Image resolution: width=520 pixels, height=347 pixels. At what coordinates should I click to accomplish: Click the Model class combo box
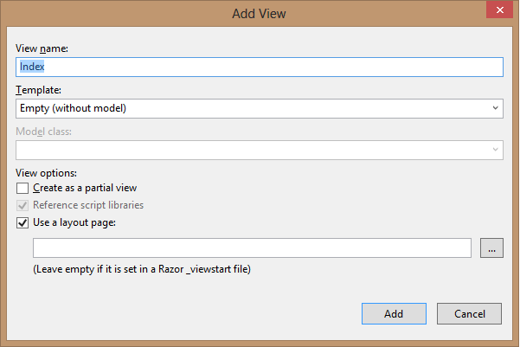coord(260,150)
